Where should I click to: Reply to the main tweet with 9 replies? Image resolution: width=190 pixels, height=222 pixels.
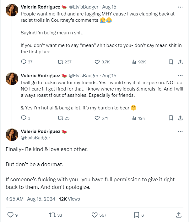10,215
